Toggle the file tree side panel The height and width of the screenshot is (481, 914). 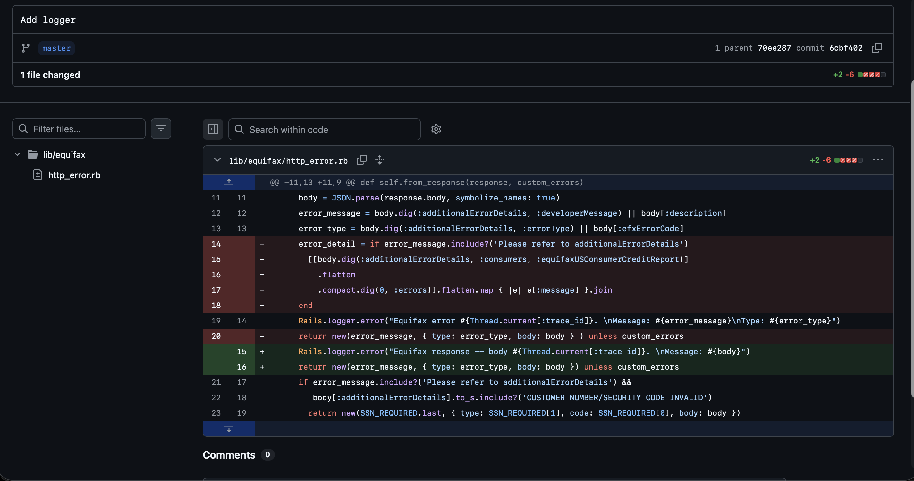point(213,129)
